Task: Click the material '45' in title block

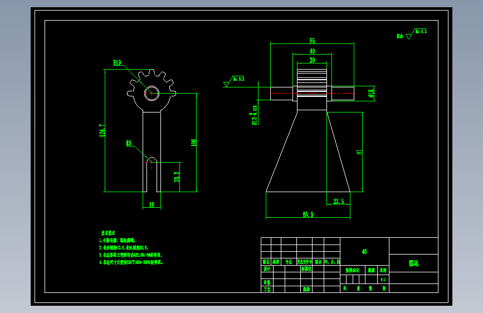Action: tap(364, 252)
